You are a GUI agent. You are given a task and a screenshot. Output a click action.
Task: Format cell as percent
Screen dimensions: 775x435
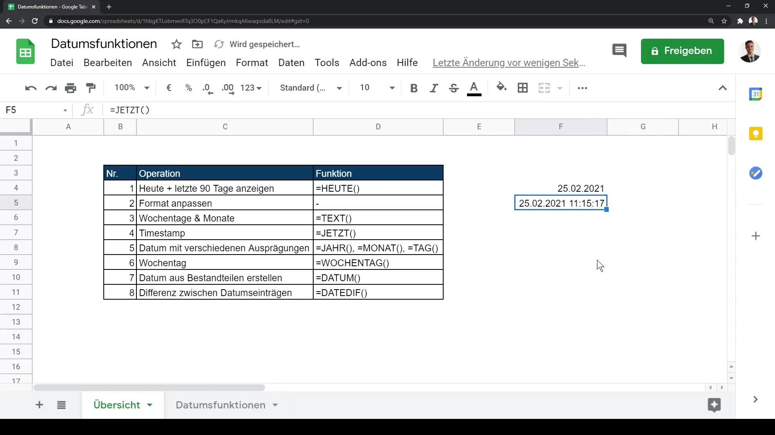pos(189,88)
